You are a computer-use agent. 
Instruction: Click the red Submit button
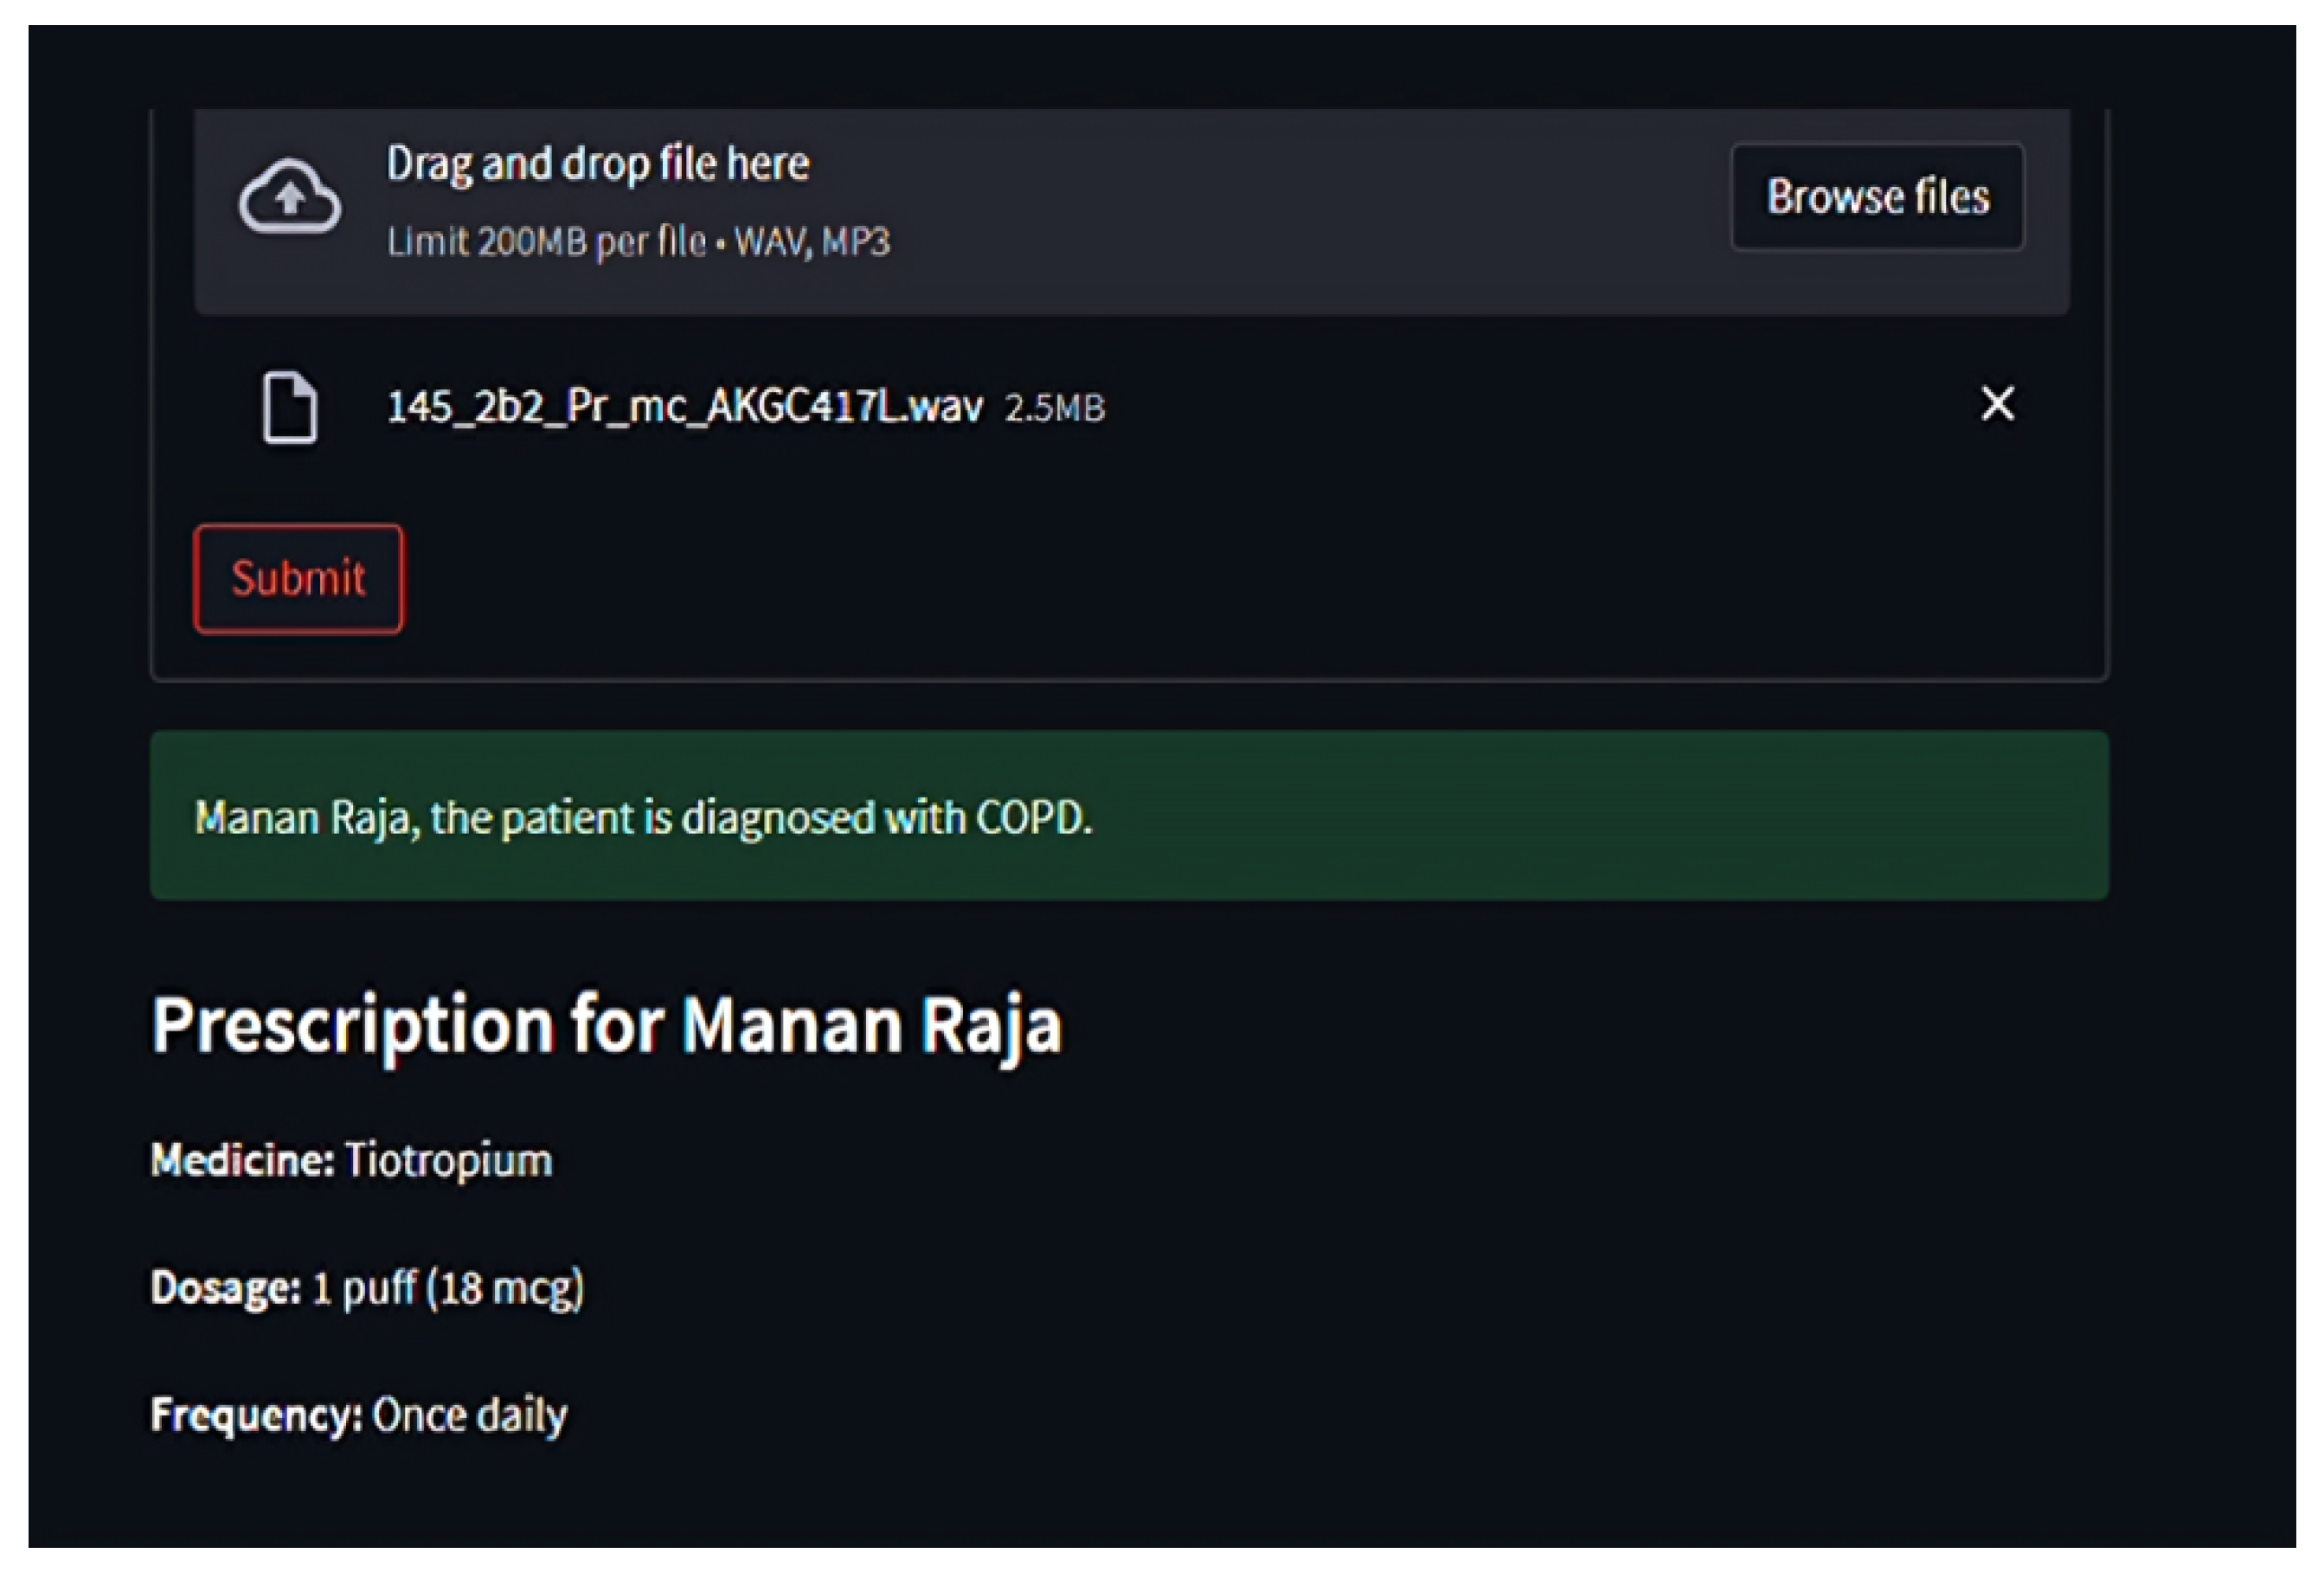(298, 579)
